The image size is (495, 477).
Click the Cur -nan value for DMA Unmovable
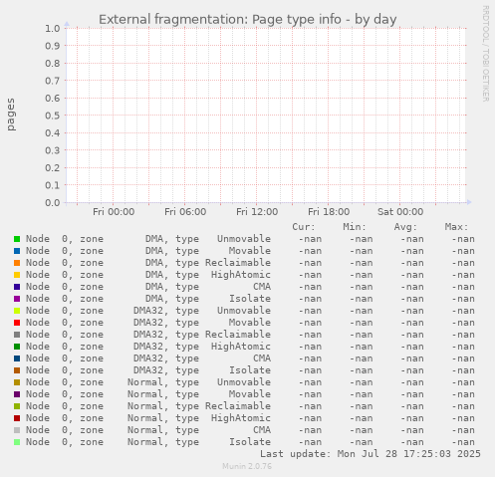point(310,239)
